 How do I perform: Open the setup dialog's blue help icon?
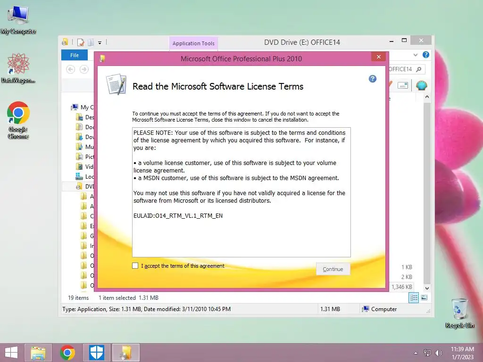(373, 79)
